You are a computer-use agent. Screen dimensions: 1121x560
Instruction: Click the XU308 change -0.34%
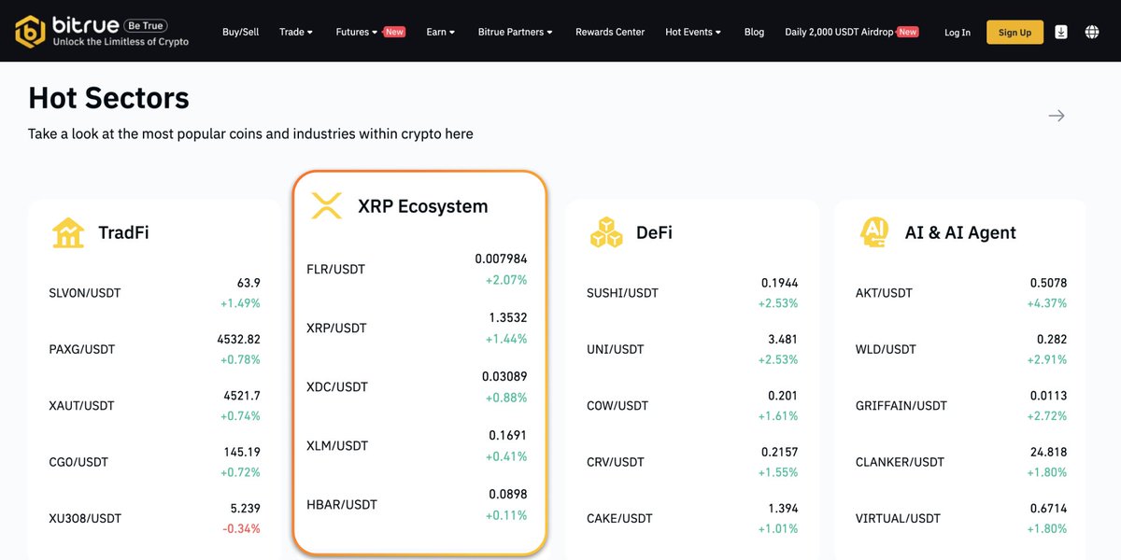coord(241,528)
